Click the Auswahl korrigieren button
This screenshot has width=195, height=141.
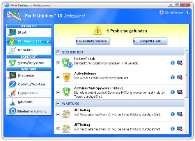(93, 41)
